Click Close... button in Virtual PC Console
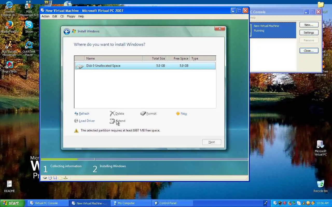Screen dimensions: 332x207 [x=309, y=51]
